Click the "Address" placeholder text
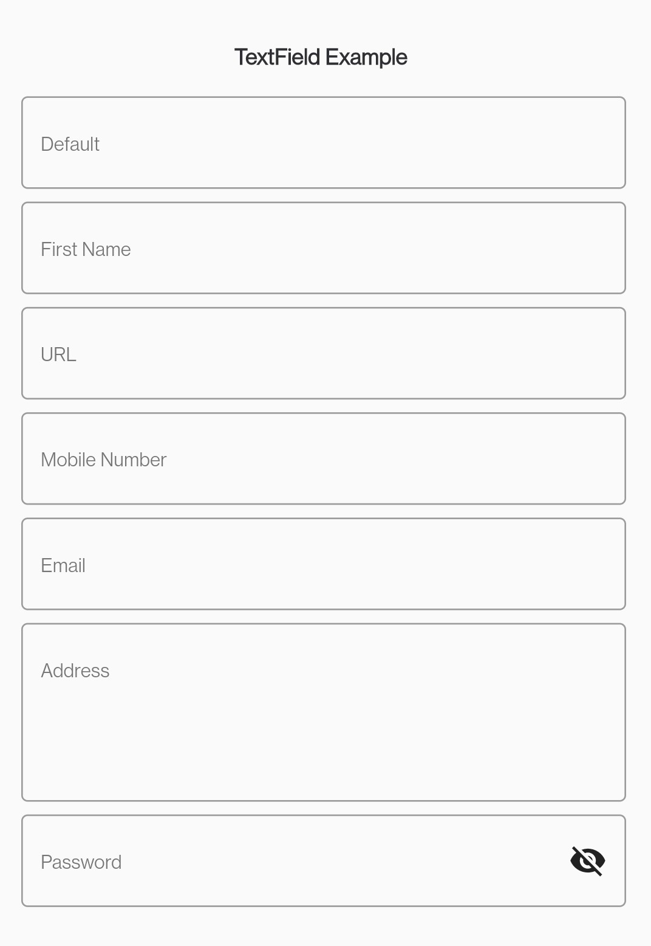Viewport: 651px width, 946px height. (75, 671)
